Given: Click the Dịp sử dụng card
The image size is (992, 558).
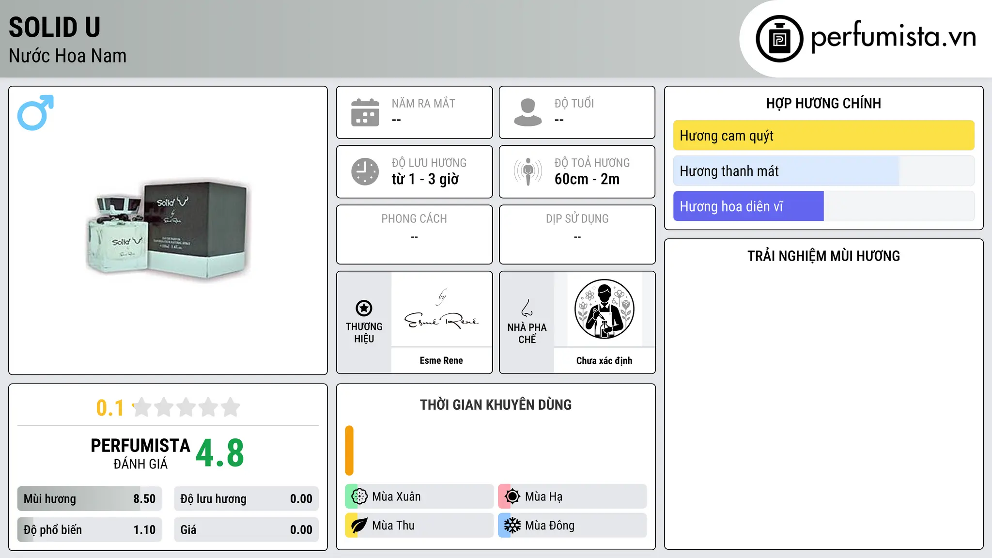Looking at the screenshot, I should (577, 234).
